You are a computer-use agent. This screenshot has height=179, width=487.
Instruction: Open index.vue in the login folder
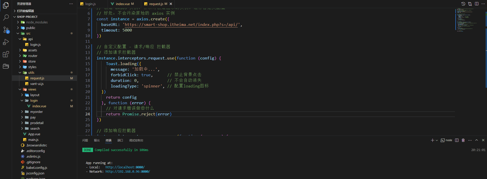point(45,106)
